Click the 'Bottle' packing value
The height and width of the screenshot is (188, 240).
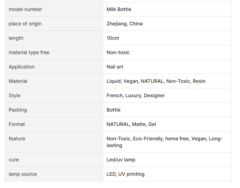[113, 110]
